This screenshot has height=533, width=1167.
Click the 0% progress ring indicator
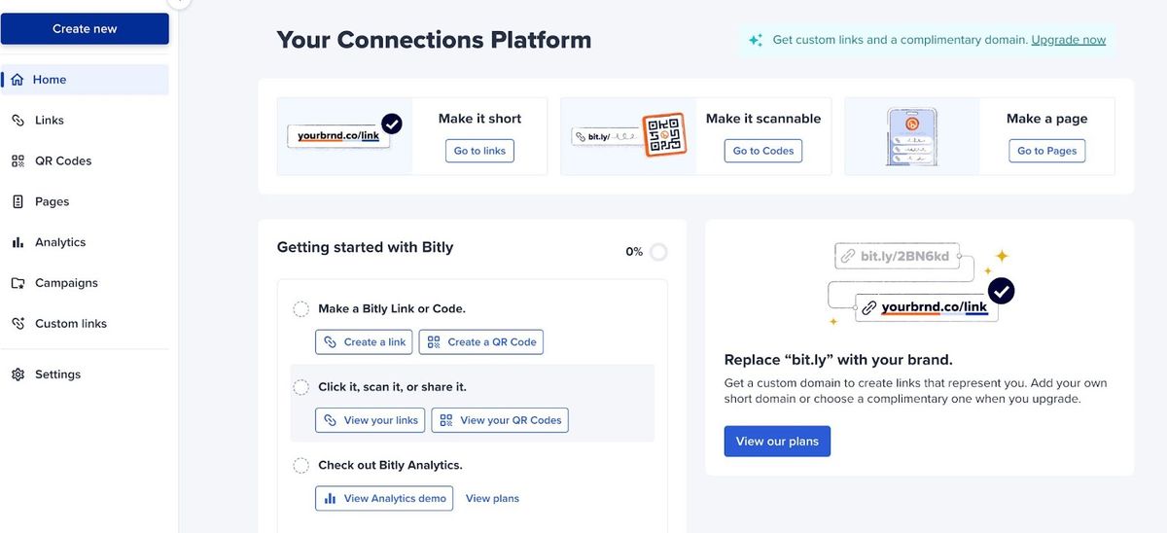coord(658,252)
